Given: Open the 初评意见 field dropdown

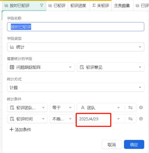Looking at the screenshot, I should pyautogui.click(x=110, y=67).
